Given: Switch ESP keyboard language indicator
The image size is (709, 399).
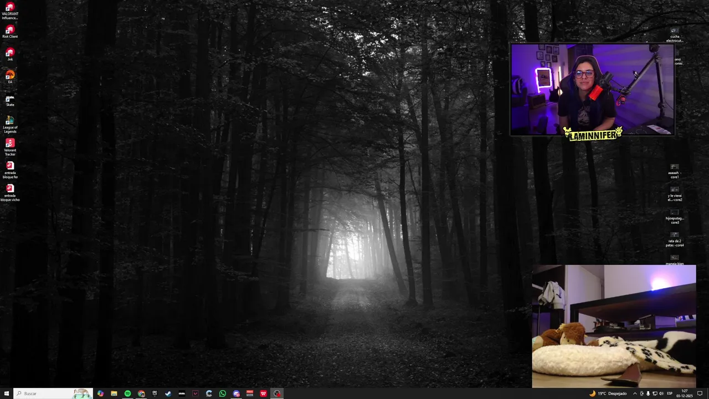Looking at the screenshot, I should [x=670, y=393].
